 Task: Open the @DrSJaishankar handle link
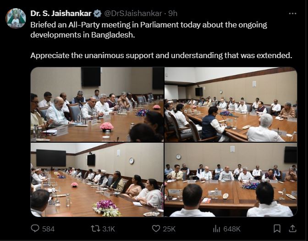(x=133, y=14)
